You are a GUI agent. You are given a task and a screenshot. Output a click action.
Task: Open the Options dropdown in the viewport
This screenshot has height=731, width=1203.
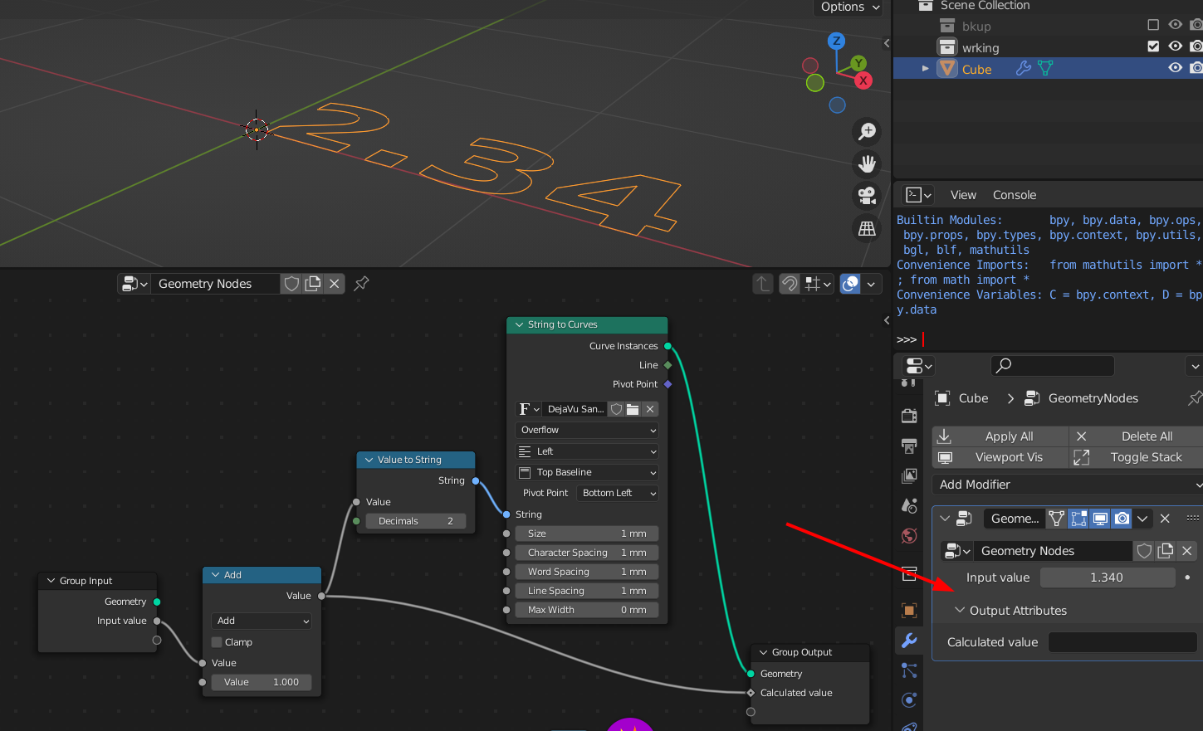(849, 7)
